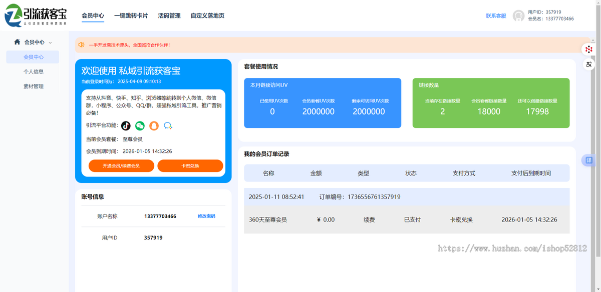Click the order's 2026-01-05 14:32:26 expiry cell
Screen dimensions: 601x292
coord(529,219)
